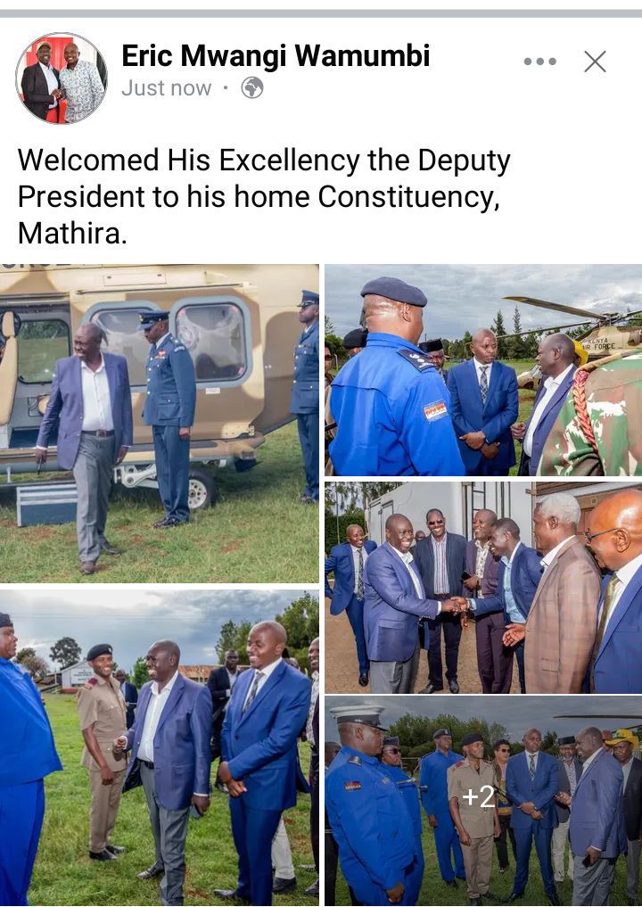Click the dot separator beside "Just now"
This screenshot has height=907, width=642.
[226, 88]
